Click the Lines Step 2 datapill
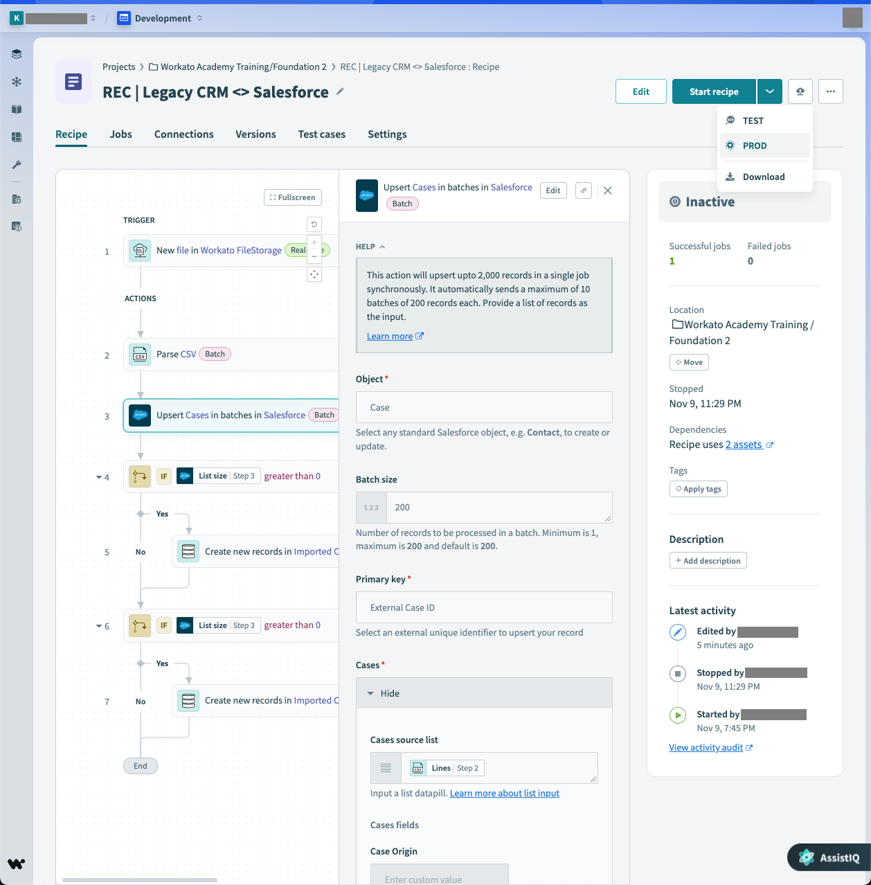Image resolution: width=871 pixels, height=885 pixels. (x=447, y=768)
